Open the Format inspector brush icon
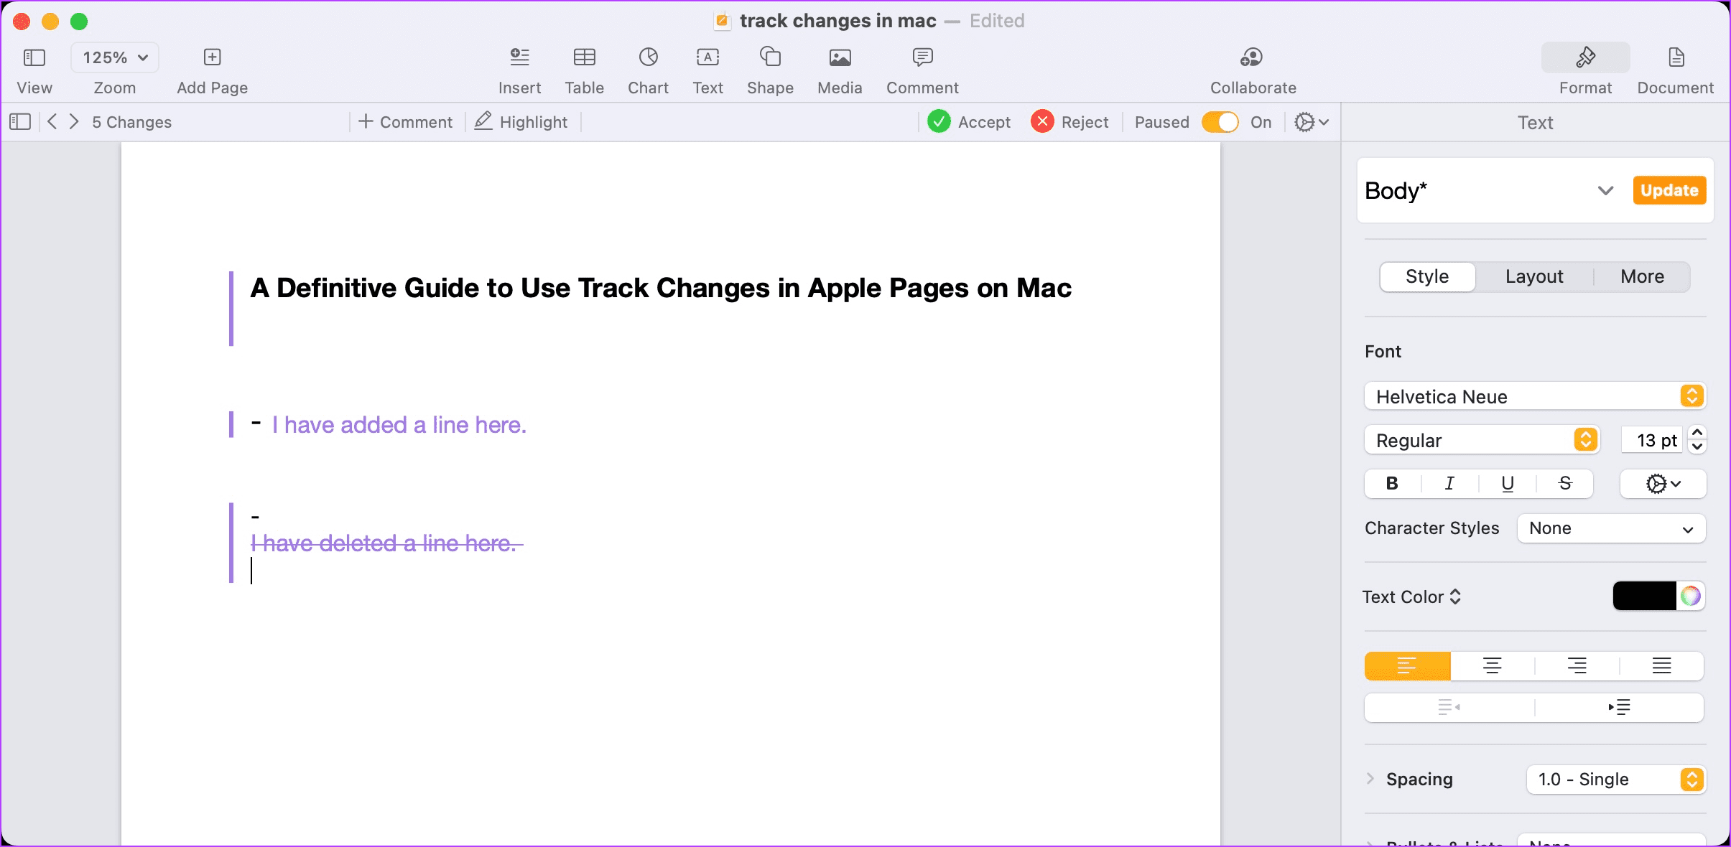 1585,57
